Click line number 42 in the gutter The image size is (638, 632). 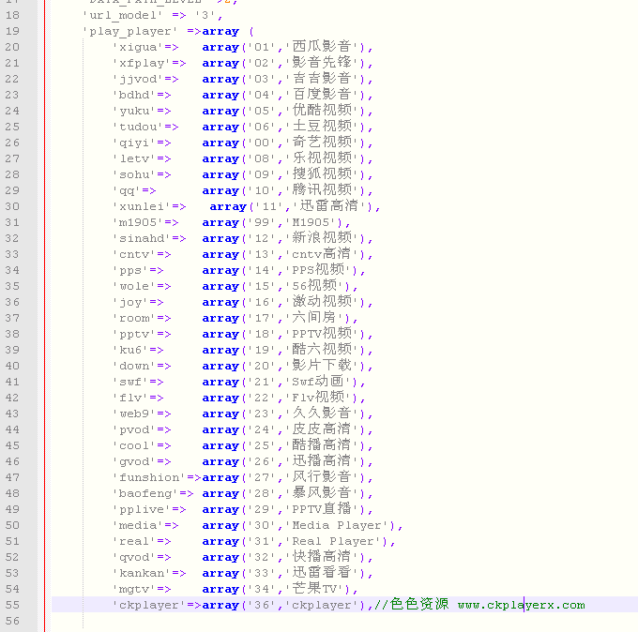[x=12, y=398]
